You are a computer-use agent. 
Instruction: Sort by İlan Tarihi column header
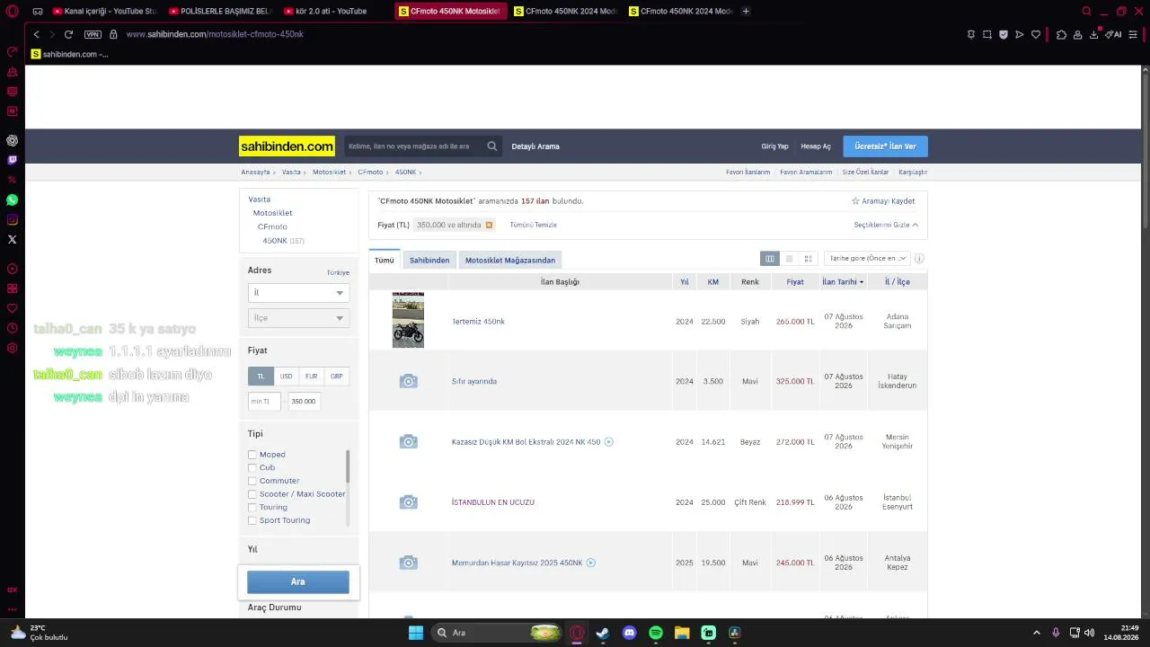coord(843,282)
